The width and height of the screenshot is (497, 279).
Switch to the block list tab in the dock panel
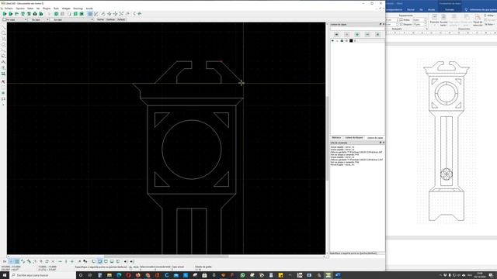click(354, 138)
